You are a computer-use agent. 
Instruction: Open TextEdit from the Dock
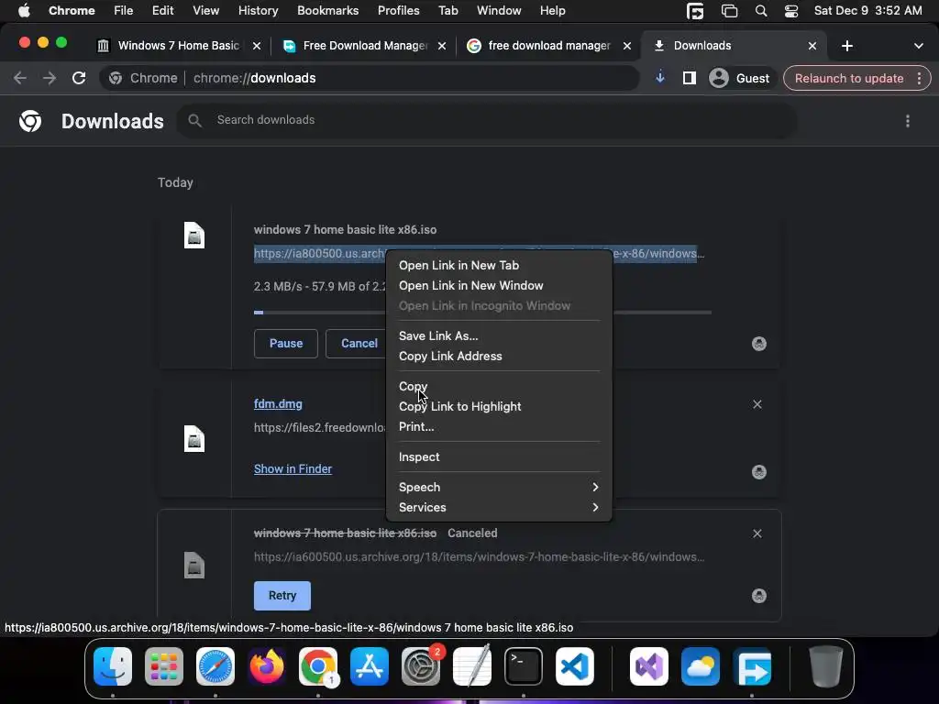point(472,666)
